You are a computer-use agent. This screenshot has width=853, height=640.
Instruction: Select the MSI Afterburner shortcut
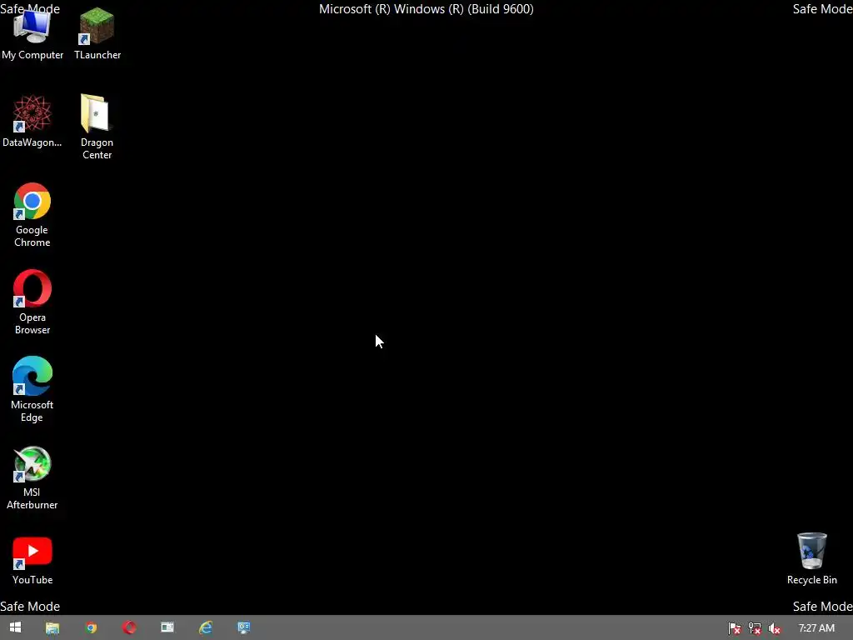[32, 477]
